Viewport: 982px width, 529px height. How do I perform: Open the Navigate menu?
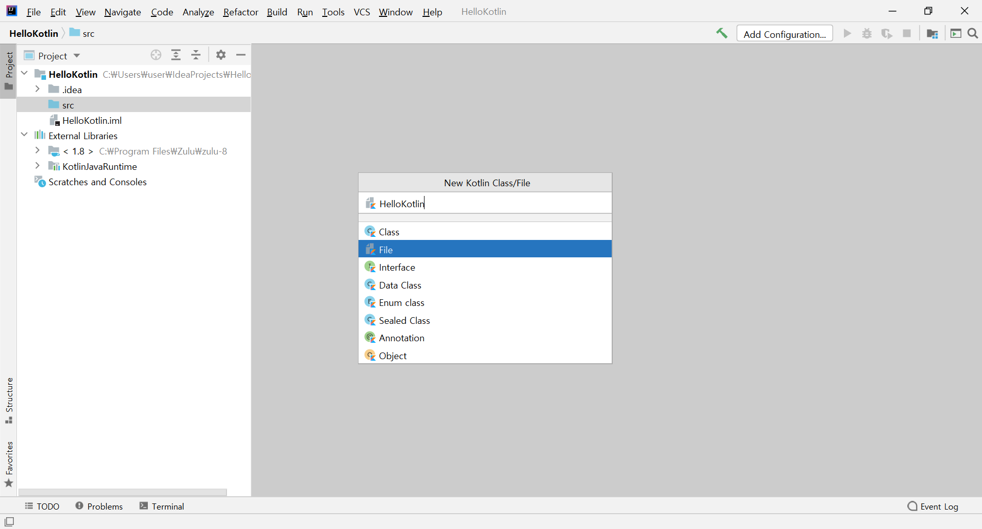(123, 12)
